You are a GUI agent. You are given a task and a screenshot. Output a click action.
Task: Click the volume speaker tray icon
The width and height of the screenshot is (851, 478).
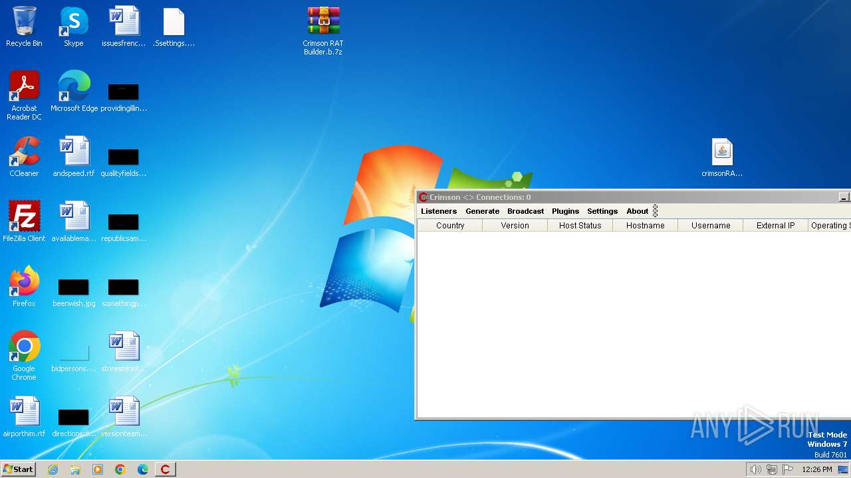pos(755,469)
